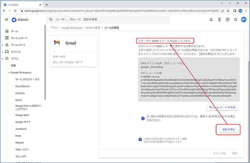This screenshot has height=163, width=250.
Task: Select Gmail in sidebar list
Action: click(x=19, y=100)
